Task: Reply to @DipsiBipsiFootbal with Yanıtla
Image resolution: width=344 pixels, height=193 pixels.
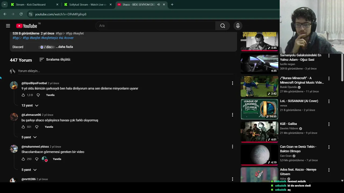Action: 50,95
